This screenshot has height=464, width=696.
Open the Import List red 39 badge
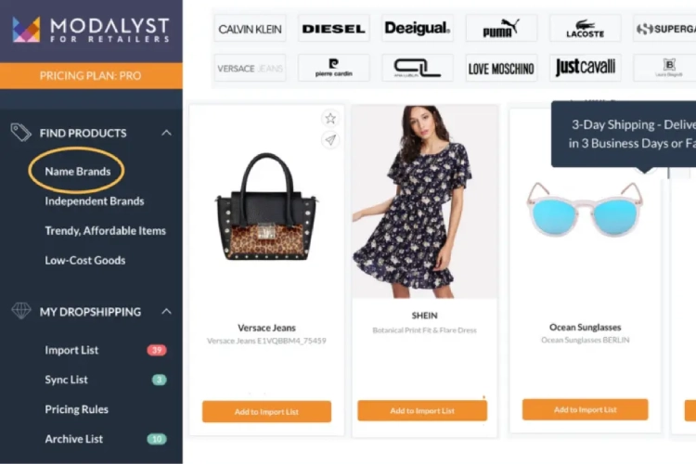tap(157, 351)
